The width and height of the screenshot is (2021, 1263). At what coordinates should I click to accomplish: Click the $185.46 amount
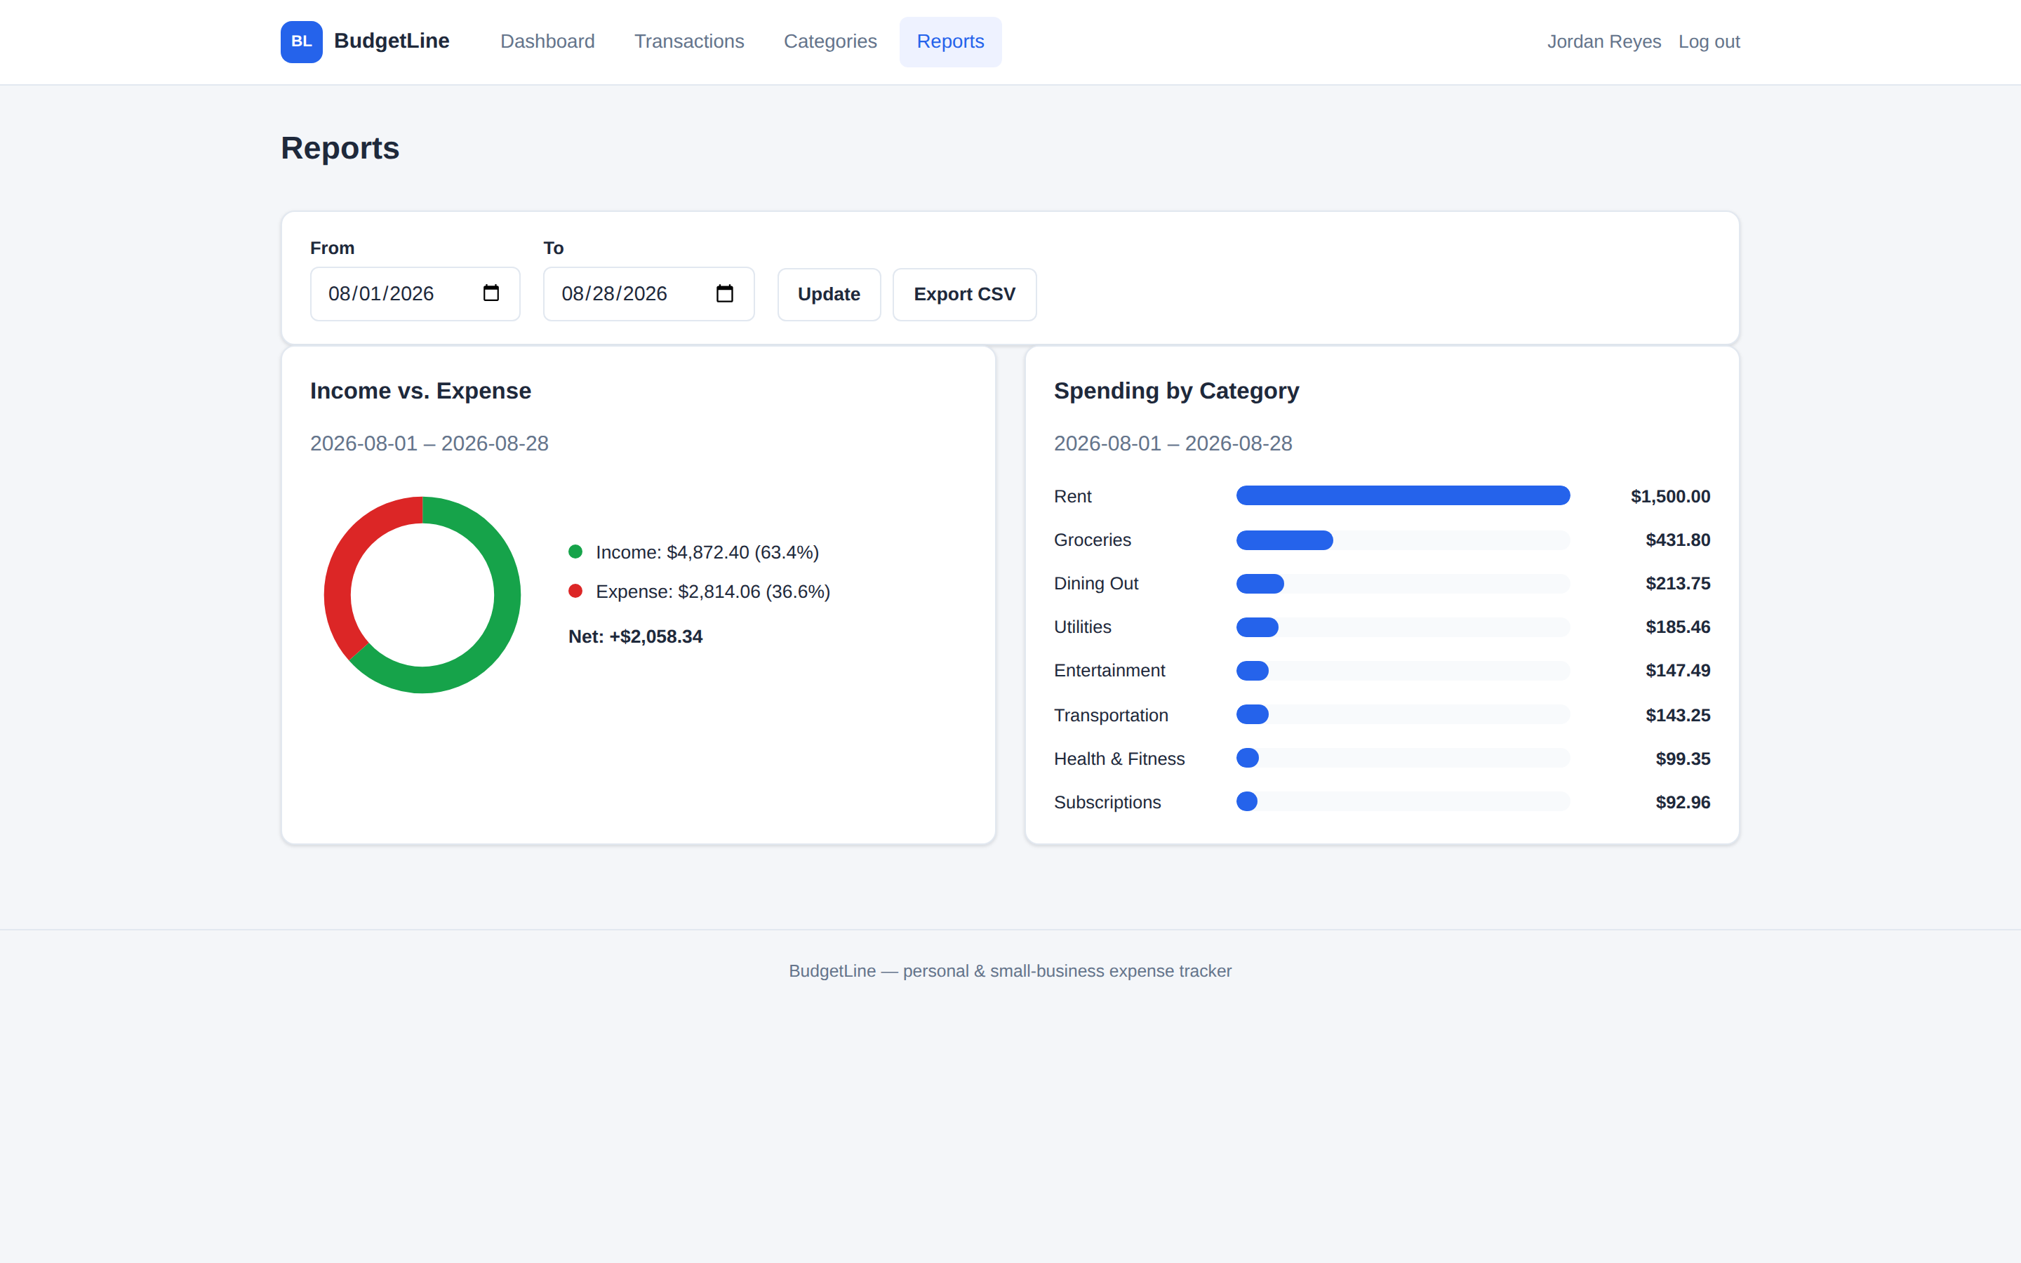tap(1678, 627)
